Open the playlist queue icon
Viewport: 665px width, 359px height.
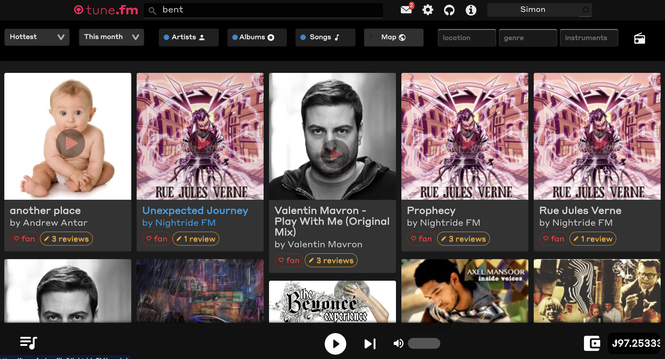29,343
